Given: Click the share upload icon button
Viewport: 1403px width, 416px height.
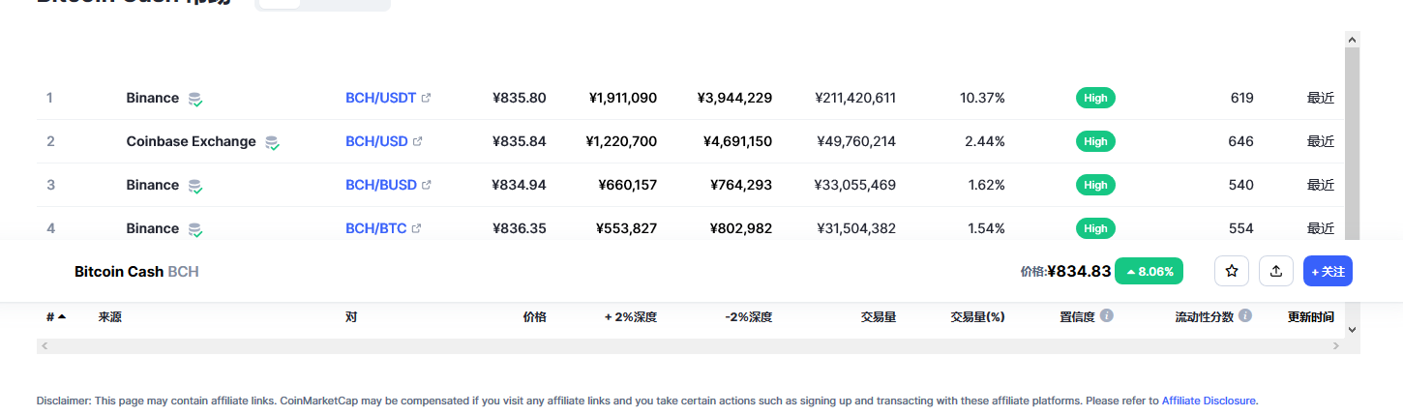Looking at the screenshot, I should (x=1276, y=272).
